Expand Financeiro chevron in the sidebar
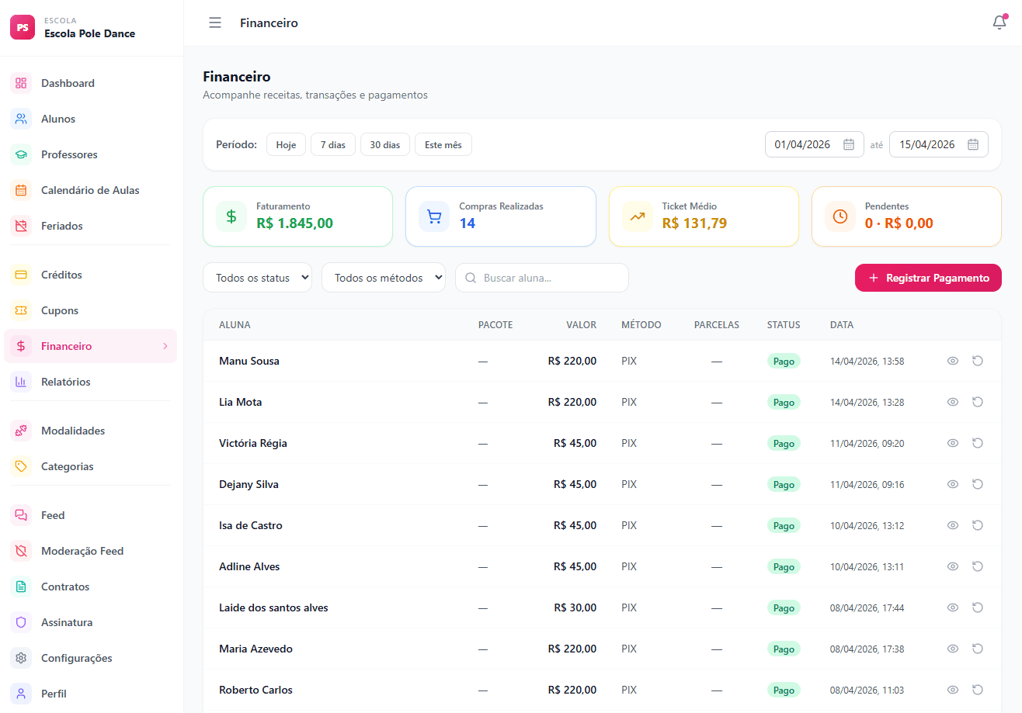Image resolution: width=1022 pixels, height=713 pixels. (x=165, y=346)
